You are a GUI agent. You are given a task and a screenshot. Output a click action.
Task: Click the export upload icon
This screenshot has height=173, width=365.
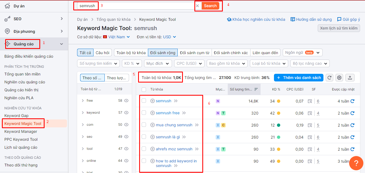350,78
